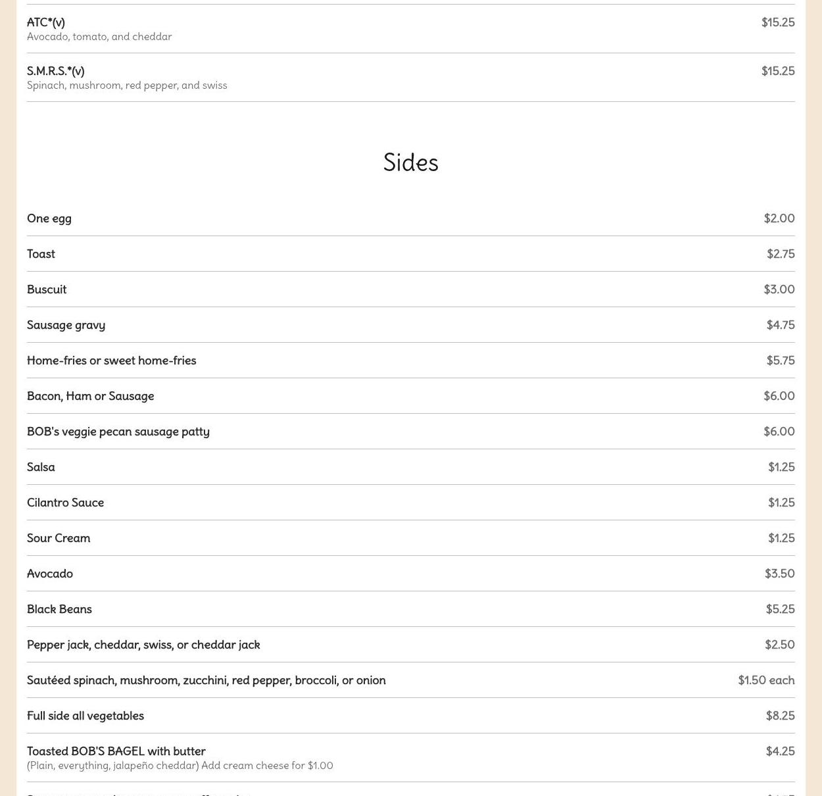Select the One egg side

pyautogui.click(x=49, y=218)
